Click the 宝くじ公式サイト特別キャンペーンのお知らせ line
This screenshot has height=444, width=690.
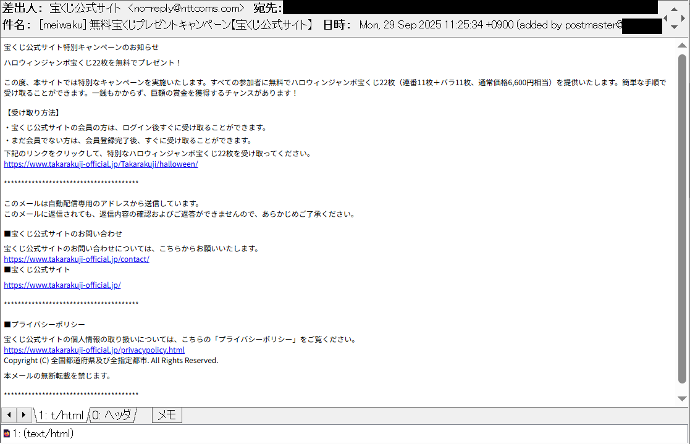point(82,47)
